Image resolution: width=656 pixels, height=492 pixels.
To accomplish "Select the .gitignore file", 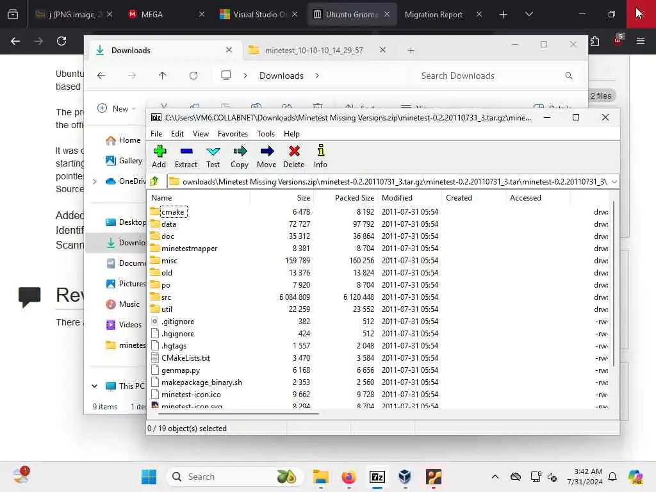I will (178, 322).
